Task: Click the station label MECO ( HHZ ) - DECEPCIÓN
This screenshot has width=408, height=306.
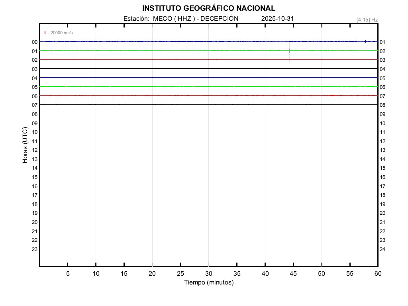Action: click(x=181, y=19)
